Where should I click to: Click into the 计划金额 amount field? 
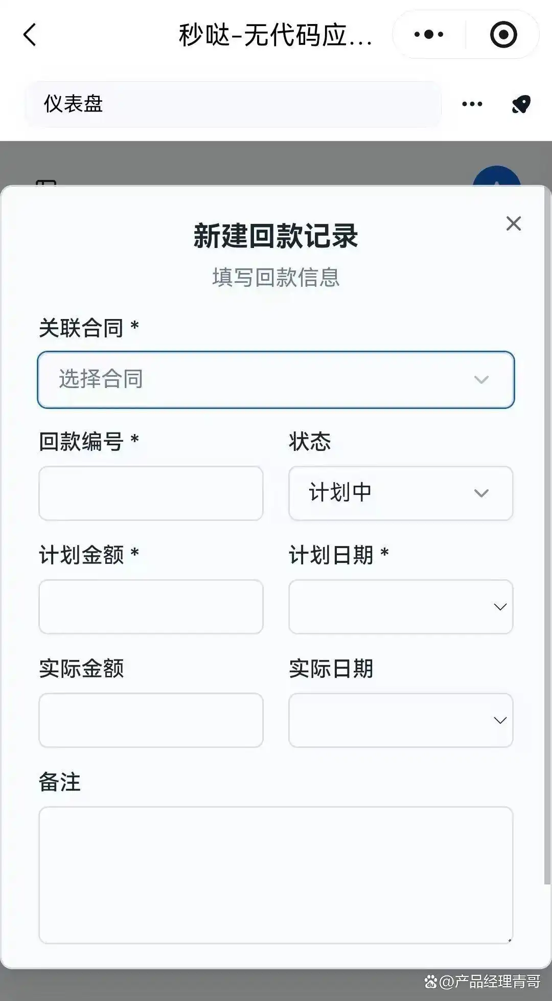pos(150,607)
